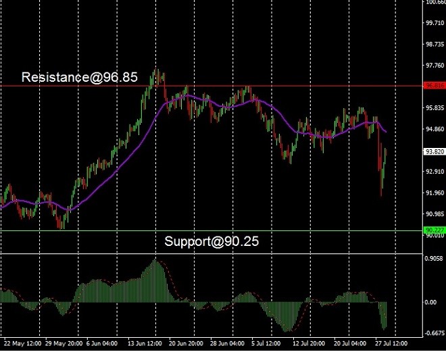Click the 94.860 price axis label
446x352 pixels.
click(435, 129)
